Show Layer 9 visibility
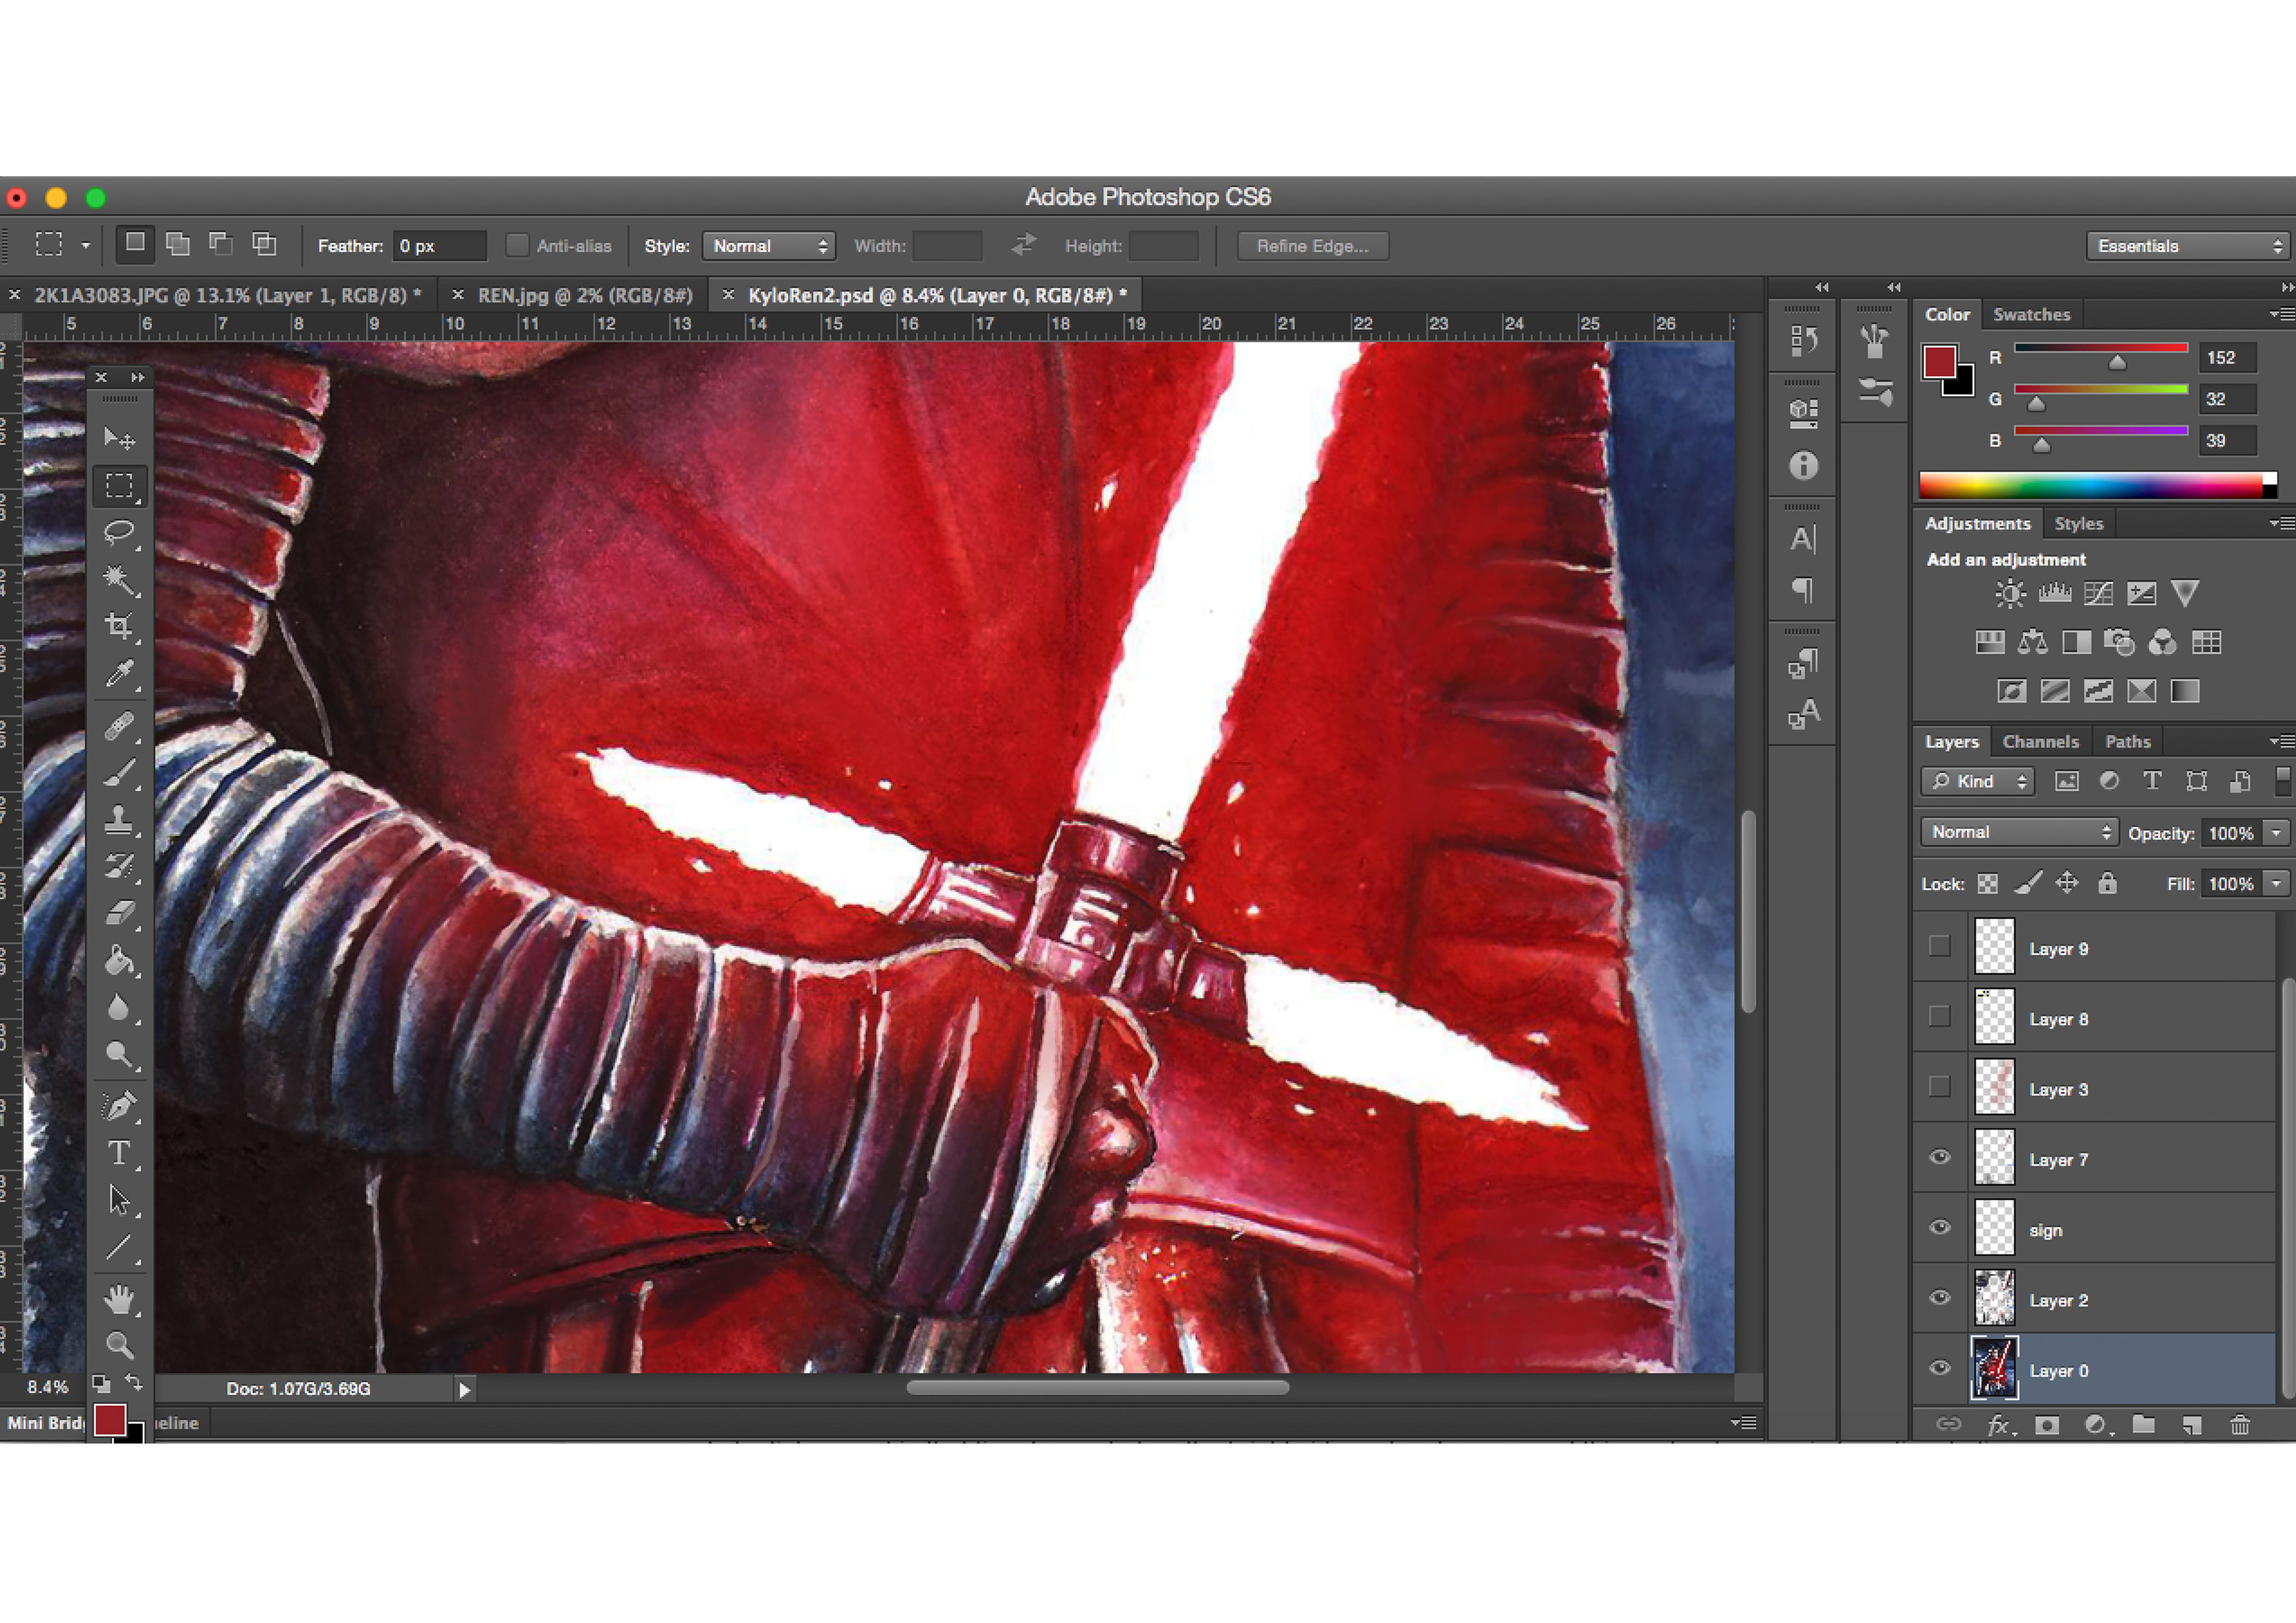 1940,946
